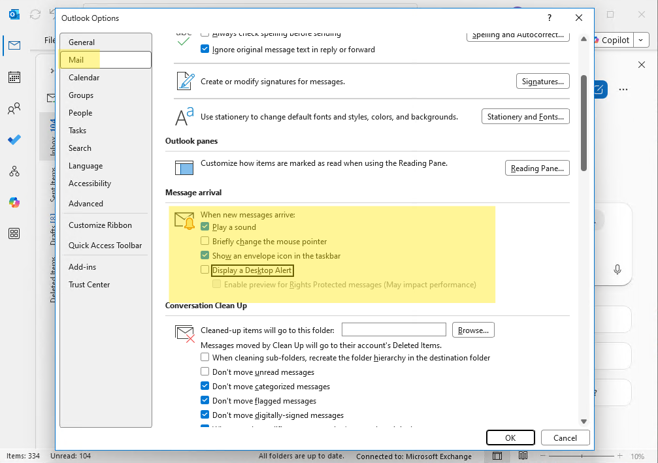This screenshot has width=658, height=463.
Task: Open Calendar from the left navigation bar
Action: pos(14,77)
